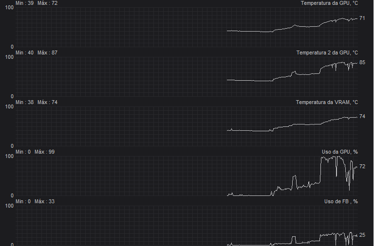Click the 100 axis label of Temperatura da GPU
This screenshot has height=246, width=374.
coord(9,8)
